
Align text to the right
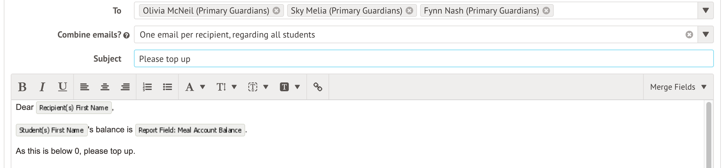coord(125,87)
